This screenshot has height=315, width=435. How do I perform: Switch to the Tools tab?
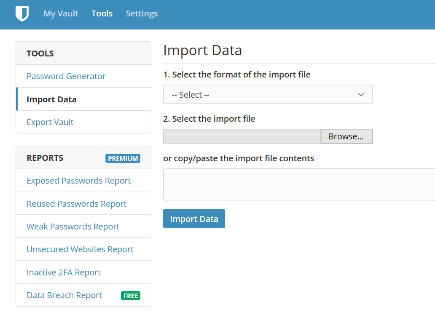click(102, 13)
